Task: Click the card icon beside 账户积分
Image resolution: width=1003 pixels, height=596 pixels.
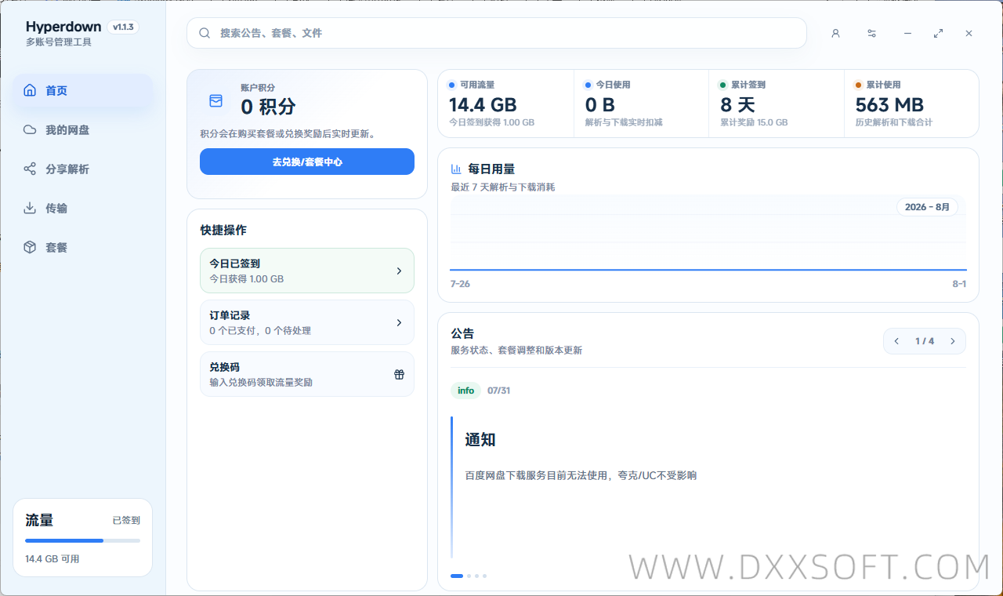Action: pos(215,100)
